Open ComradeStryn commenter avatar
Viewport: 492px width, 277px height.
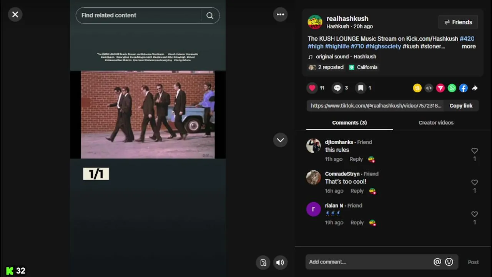tap(313, 177)
